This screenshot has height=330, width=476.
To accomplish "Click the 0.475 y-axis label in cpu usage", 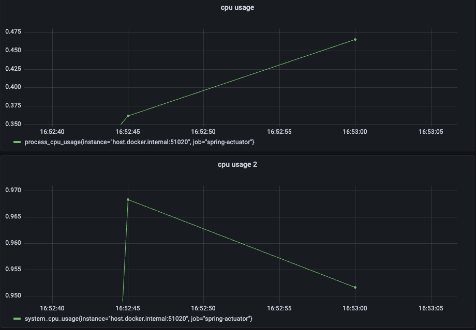I will point(13,32).
